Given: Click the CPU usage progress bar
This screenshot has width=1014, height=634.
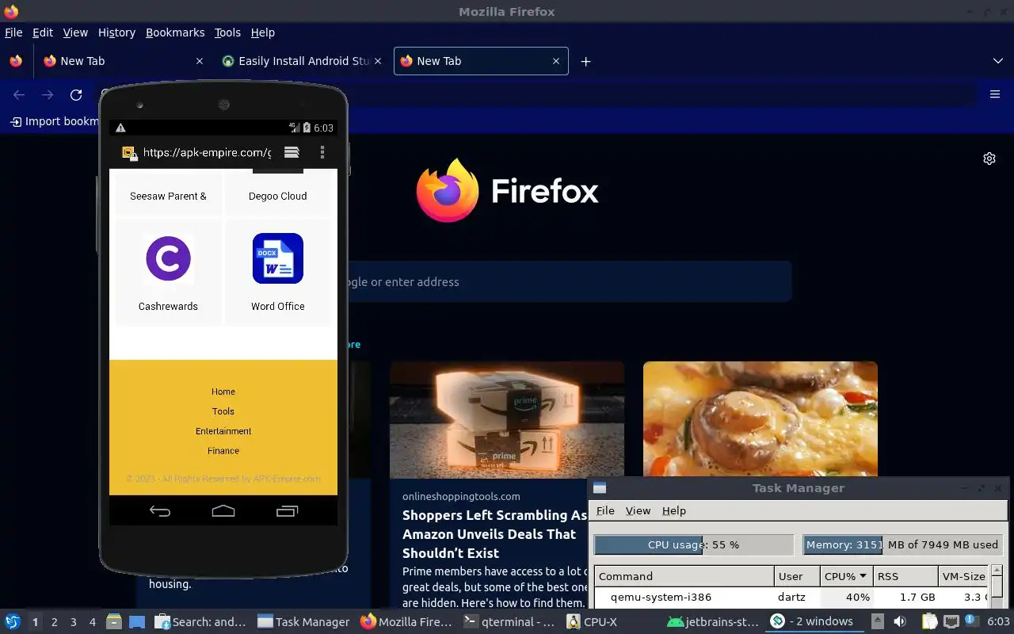Looking at the screenshot, I should click(693, 544).
